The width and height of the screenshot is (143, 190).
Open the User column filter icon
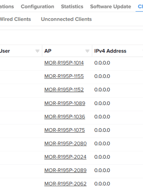click(x=37, y=51)
